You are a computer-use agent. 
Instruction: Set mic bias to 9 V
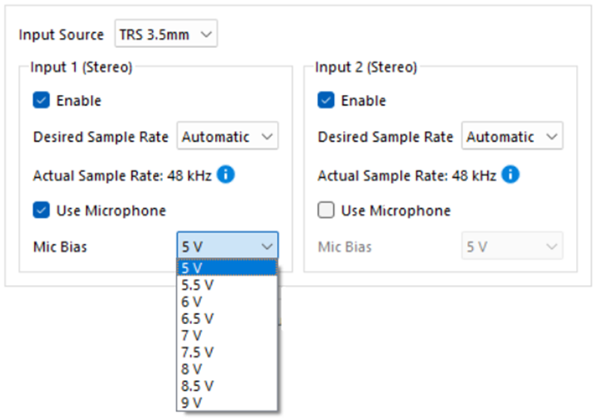coord(227,402)
